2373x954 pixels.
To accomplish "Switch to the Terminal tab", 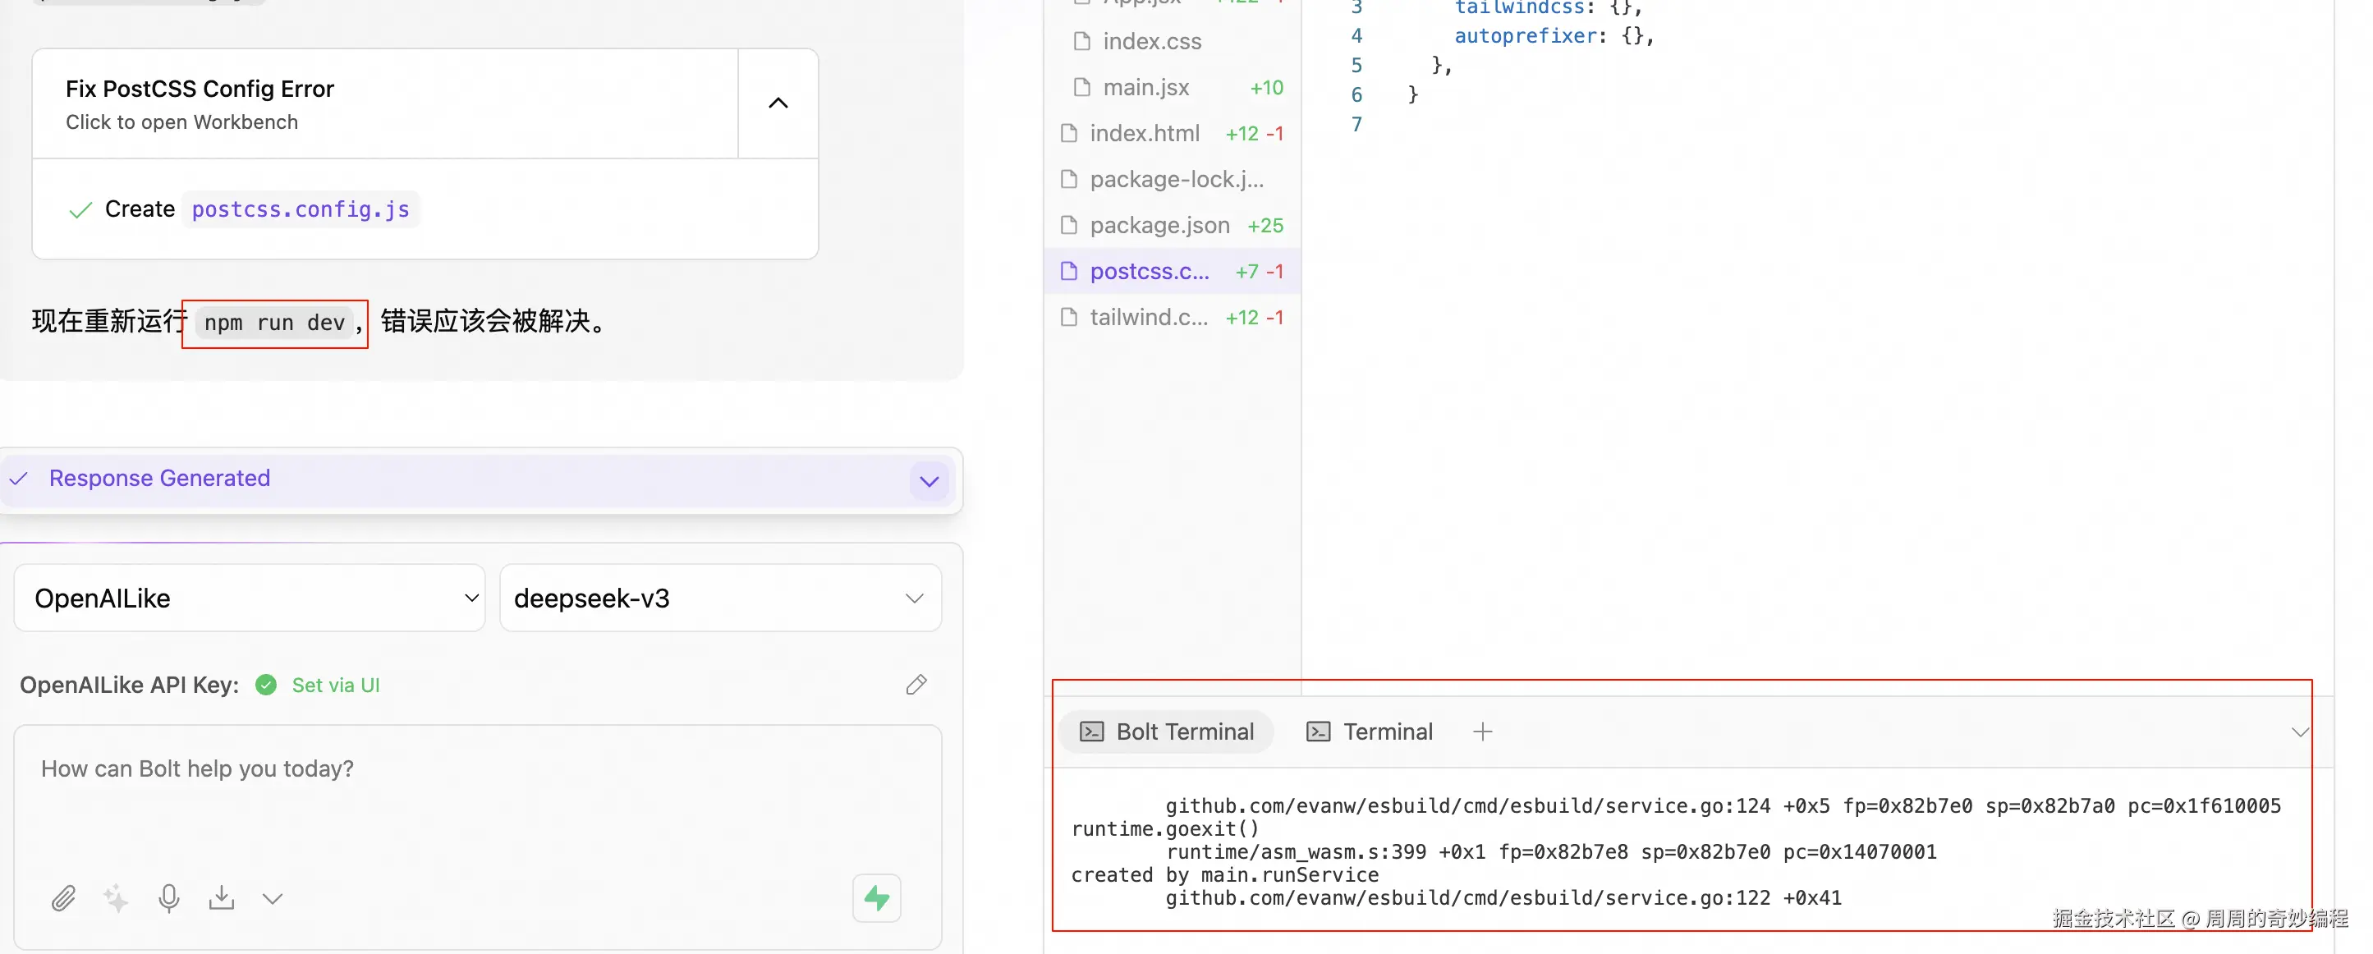I will point(1370,732).
